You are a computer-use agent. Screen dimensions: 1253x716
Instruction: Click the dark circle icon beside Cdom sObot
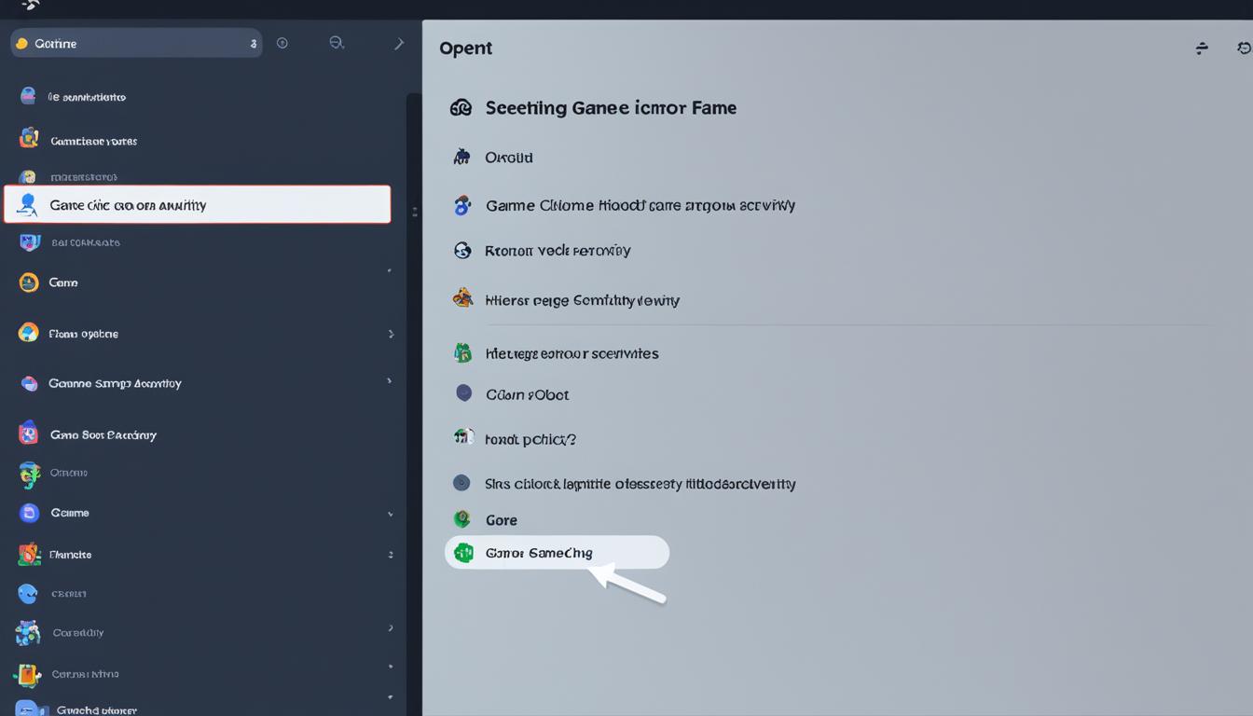(463, 393)
